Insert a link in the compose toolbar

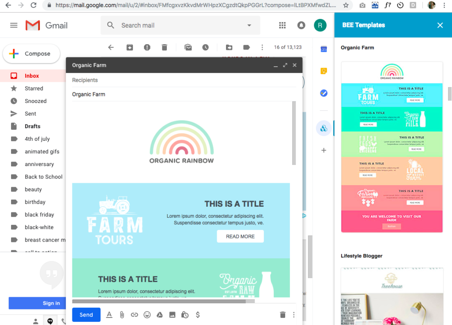pyautogui.click(x=134, y=315)
